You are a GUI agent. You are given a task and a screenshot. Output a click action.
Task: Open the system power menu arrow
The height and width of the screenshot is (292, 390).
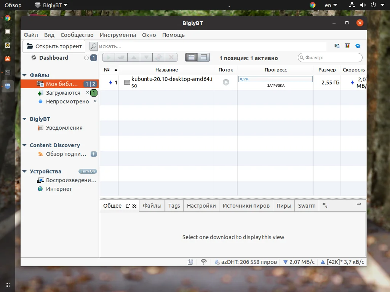(382, 5)
